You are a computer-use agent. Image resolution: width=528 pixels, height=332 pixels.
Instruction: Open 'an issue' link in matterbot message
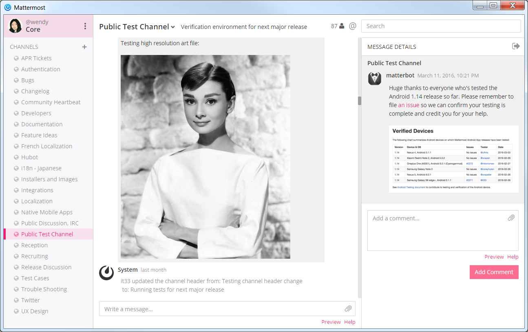(x=409, y=105)
